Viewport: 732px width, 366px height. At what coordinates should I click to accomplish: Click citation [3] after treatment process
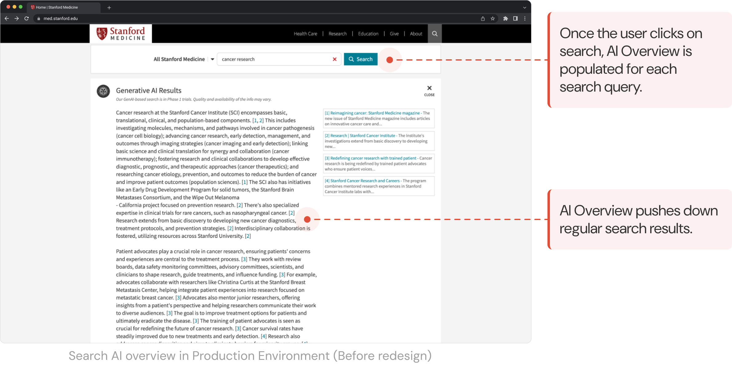click(244, 259)
